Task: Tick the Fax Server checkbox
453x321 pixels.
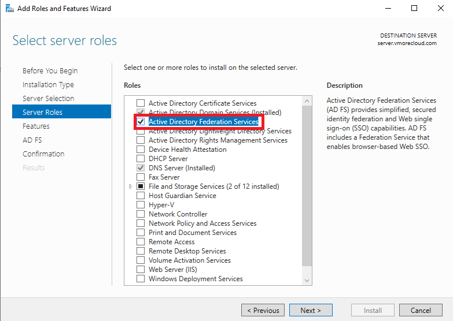Action: coord(141,177)
